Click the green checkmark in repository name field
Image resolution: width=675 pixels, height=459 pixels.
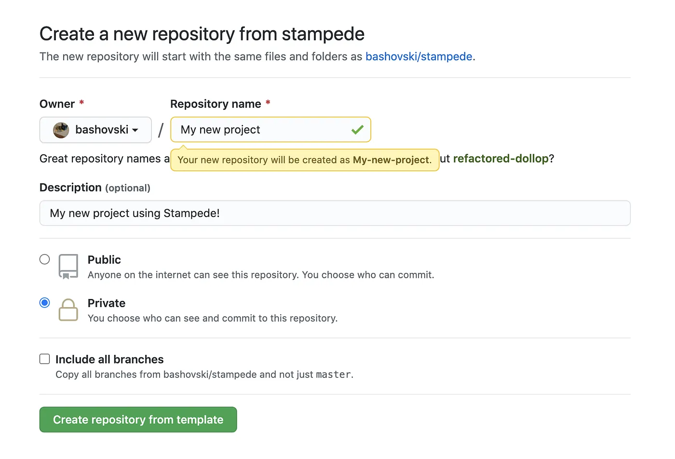[x=357, y=130]
